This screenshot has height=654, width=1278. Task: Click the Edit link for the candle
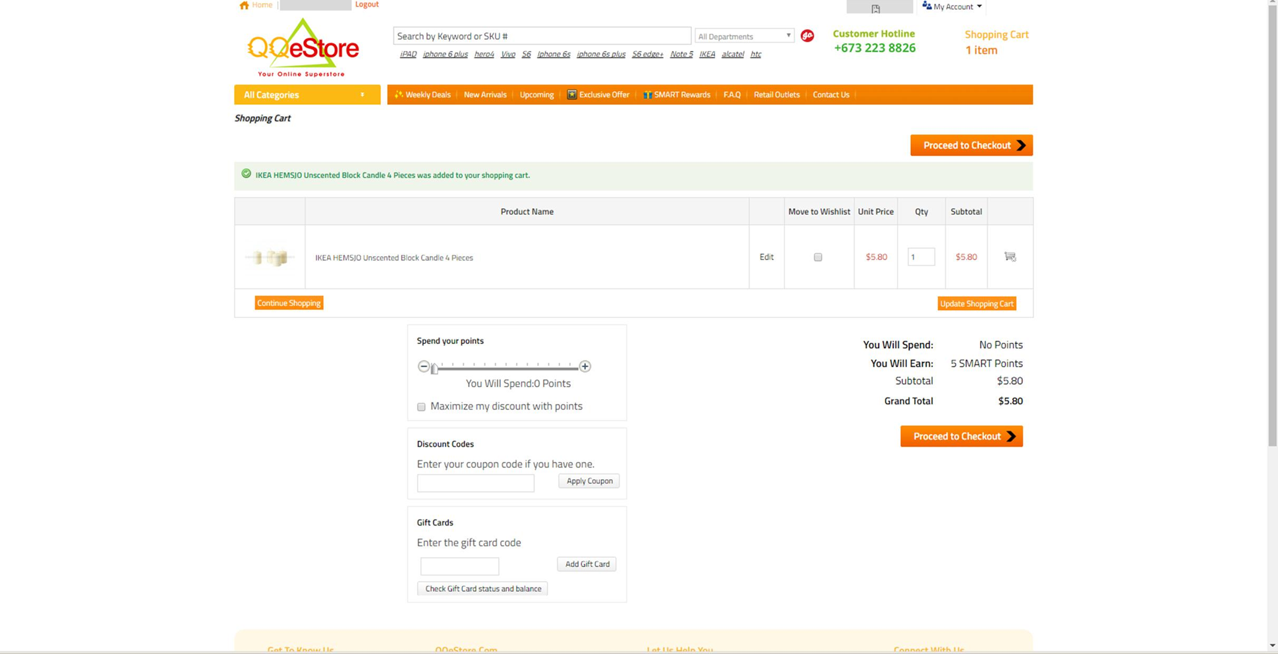pyautogui.click(x=766, y=257)
